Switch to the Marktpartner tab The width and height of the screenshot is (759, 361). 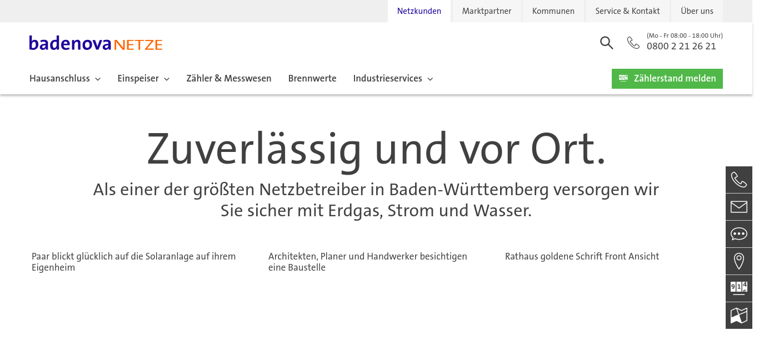pos(487,11)
